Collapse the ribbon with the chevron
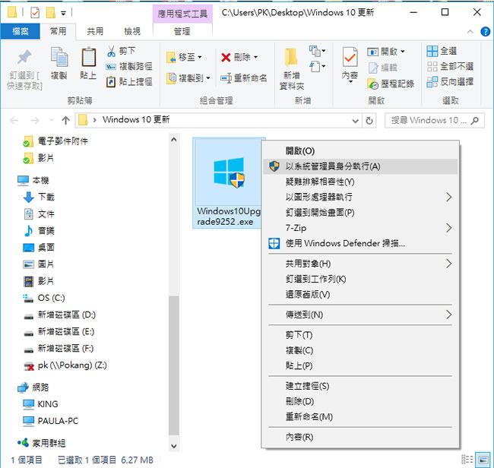This screenshot has height=468, width=494. 470,32
